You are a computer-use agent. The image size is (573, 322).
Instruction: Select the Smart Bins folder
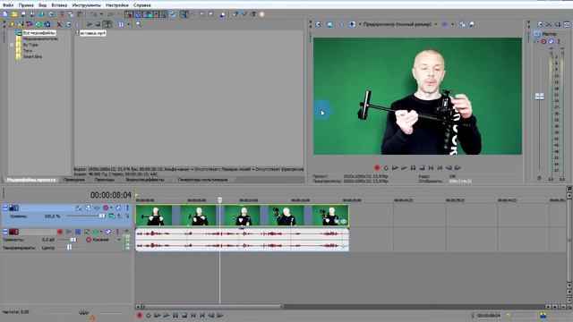coord(32,56)
